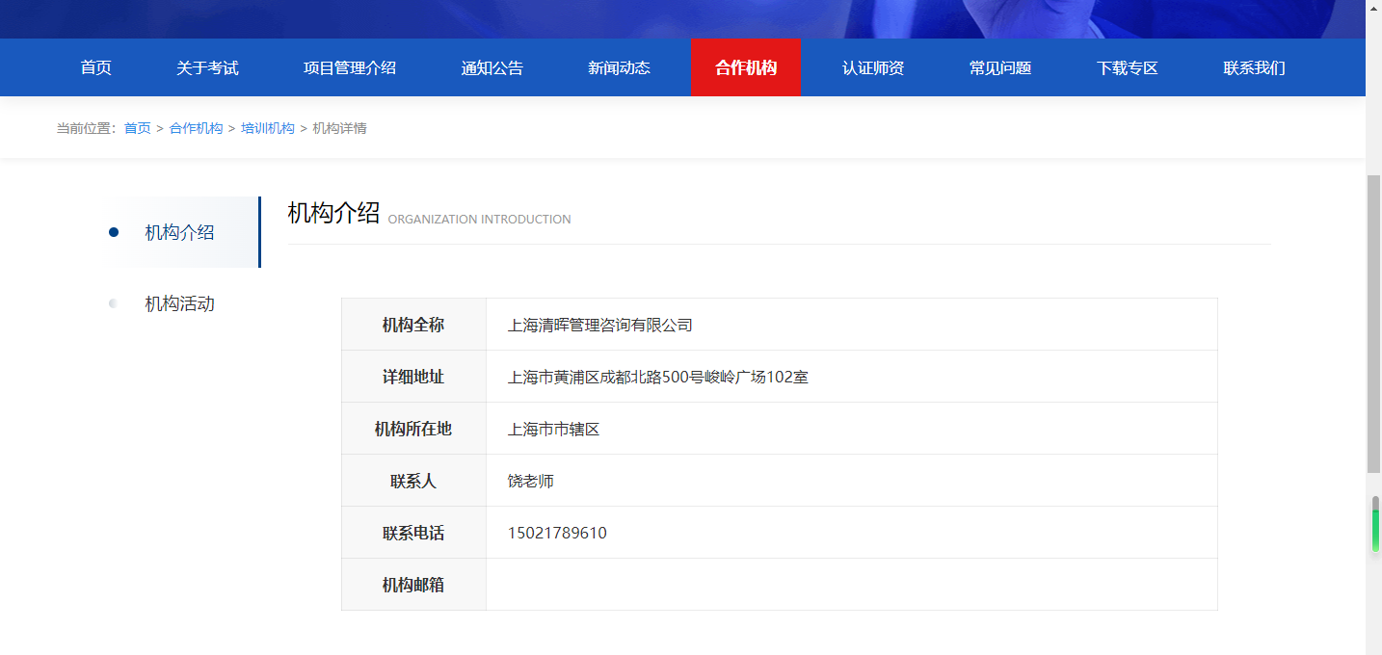View 机构活动 from the sidebar
Viewport: 1382px width, 655px height.
[x=178, y=302]
